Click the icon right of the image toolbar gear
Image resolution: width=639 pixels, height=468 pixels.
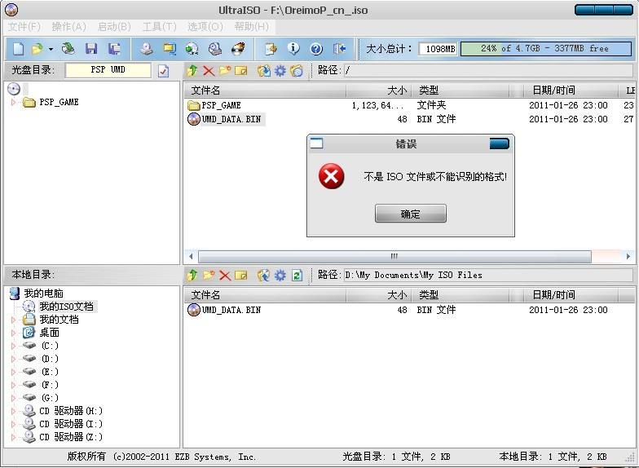point(297,71)
